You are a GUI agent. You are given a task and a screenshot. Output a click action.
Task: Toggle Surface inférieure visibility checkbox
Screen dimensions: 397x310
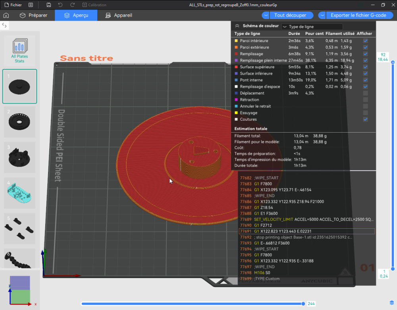coord(365,74)
